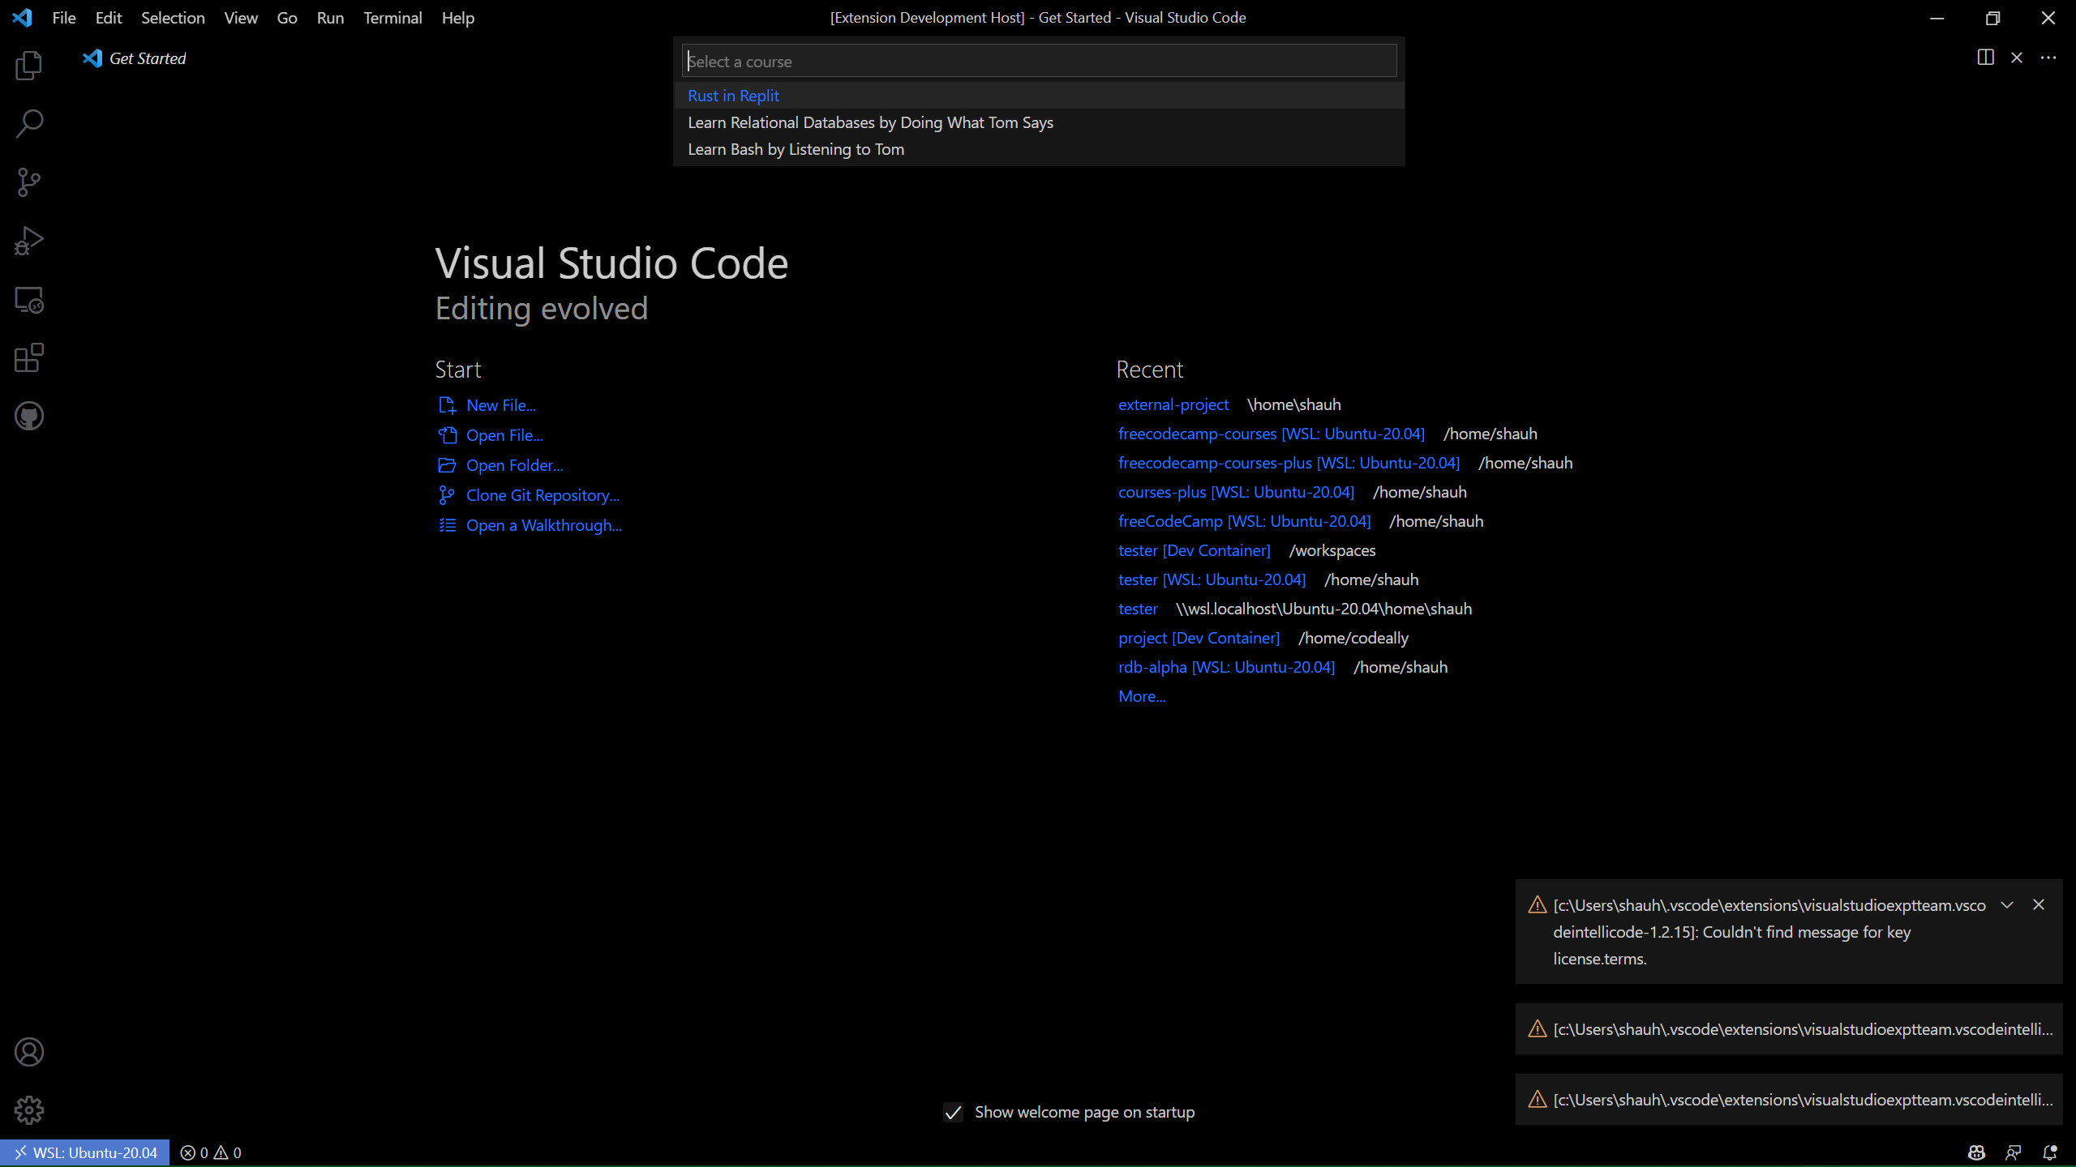Select the Source Control icon
Screen dimensions: 2076x1167
[28, 181]
